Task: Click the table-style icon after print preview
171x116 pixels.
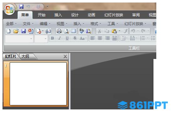Action: [74, 31]
